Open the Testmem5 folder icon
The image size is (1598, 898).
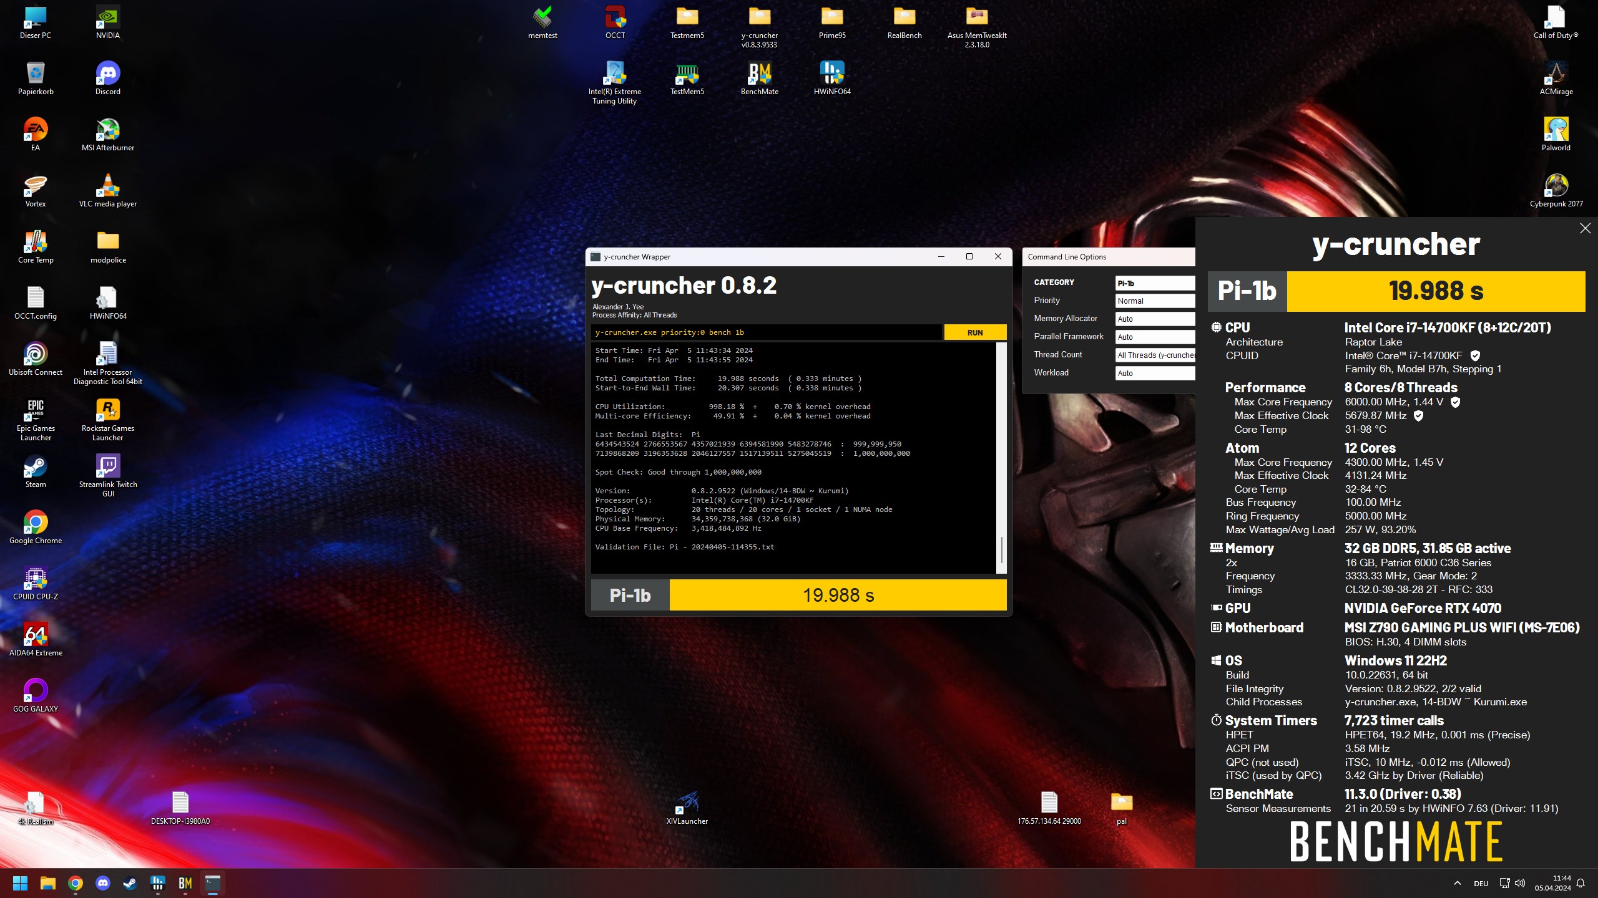(687, 23)
